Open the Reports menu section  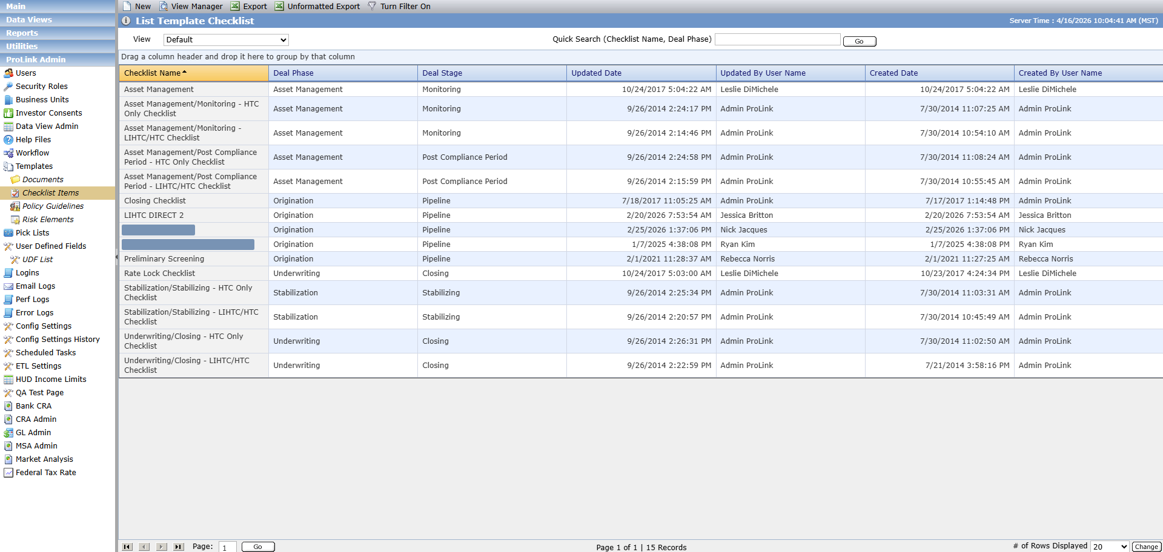point(58,33)
